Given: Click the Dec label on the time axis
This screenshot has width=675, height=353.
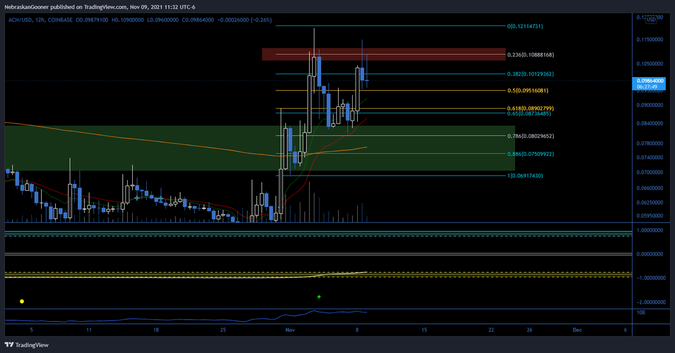Looking at the screenshot, I should (x=577, y=329).
